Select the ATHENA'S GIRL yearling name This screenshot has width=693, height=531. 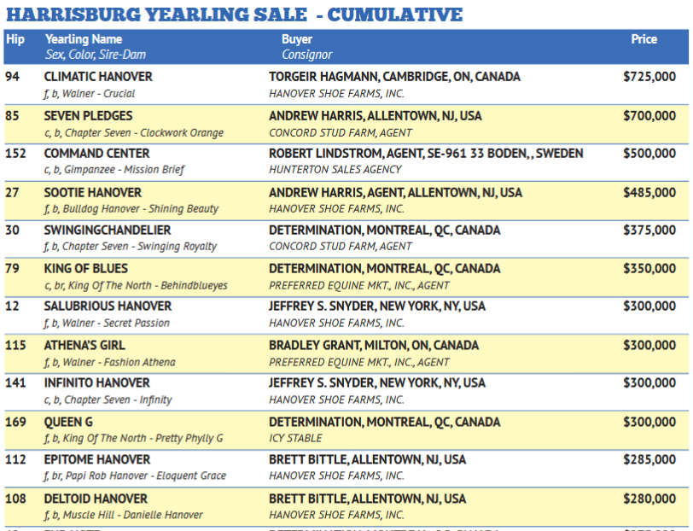(x=84, y=346)
